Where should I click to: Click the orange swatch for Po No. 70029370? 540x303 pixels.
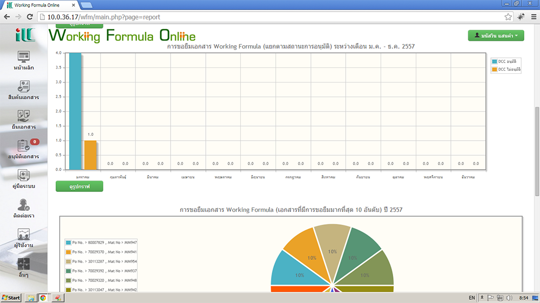tap(68, 252)
